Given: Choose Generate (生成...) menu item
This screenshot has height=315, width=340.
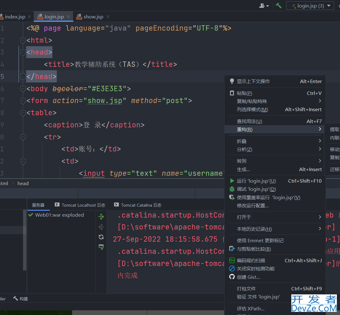Looking at the screenshot, I should (x=275, y=169).
